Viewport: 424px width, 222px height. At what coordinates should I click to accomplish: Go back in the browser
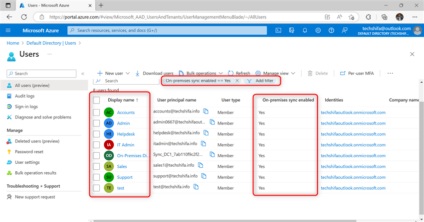point(9,17)
